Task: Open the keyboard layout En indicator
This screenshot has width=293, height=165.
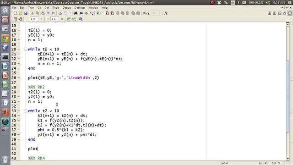Action: coord(233,3)
